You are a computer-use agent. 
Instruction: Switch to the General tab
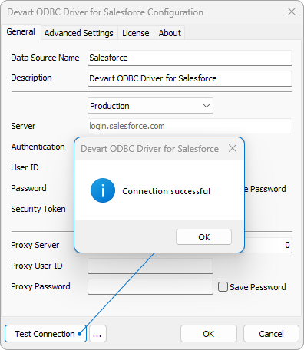point(21,31)
